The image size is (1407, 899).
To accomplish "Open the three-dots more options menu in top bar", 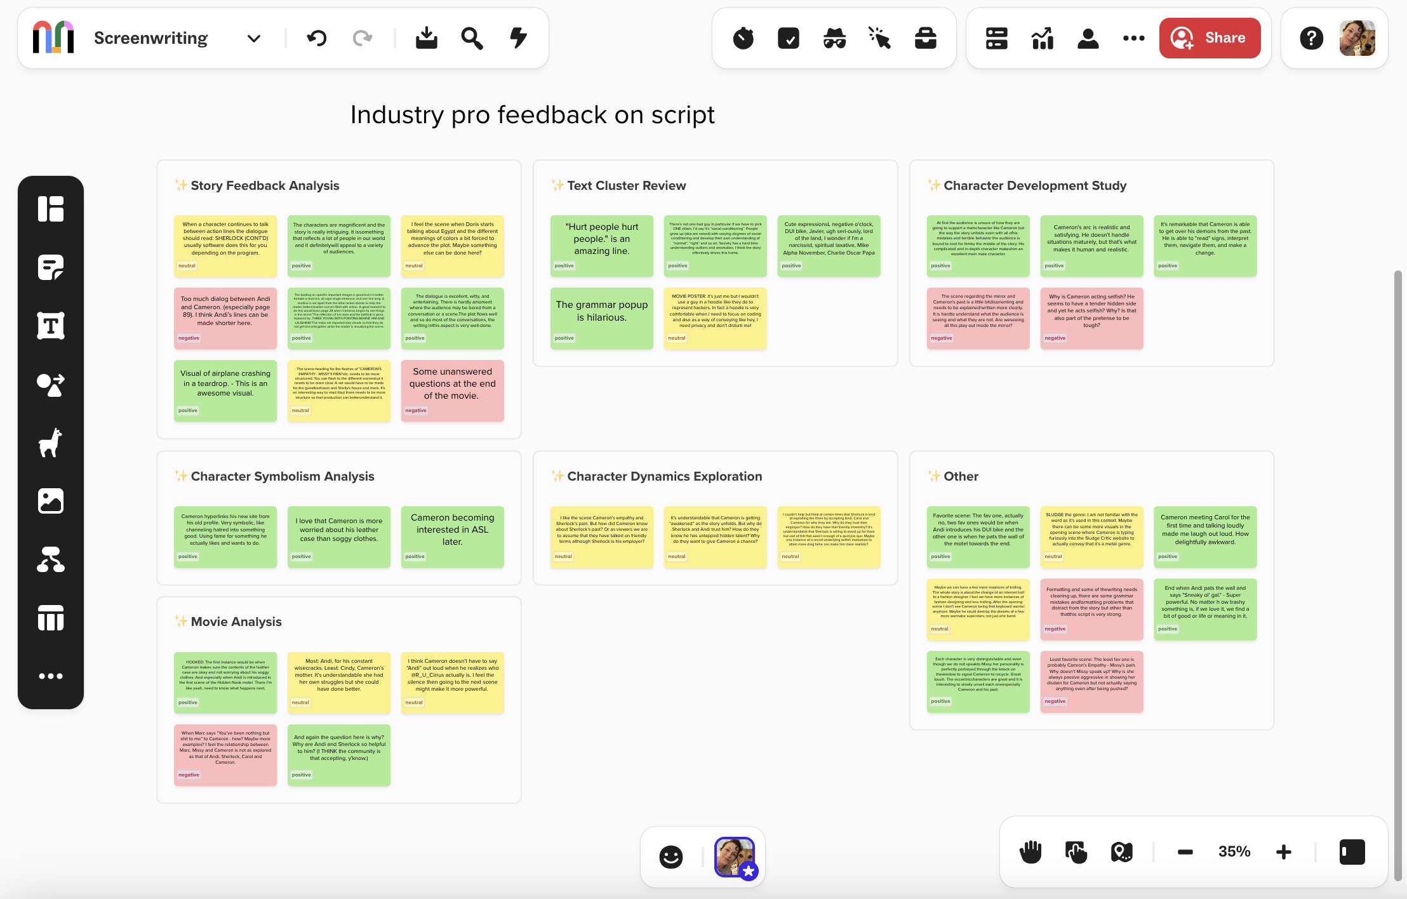I will (1133, 38).
